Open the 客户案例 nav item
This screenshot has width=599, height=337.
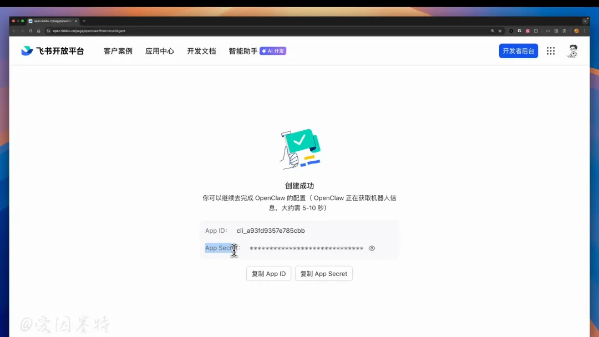[x=118, y=51]
